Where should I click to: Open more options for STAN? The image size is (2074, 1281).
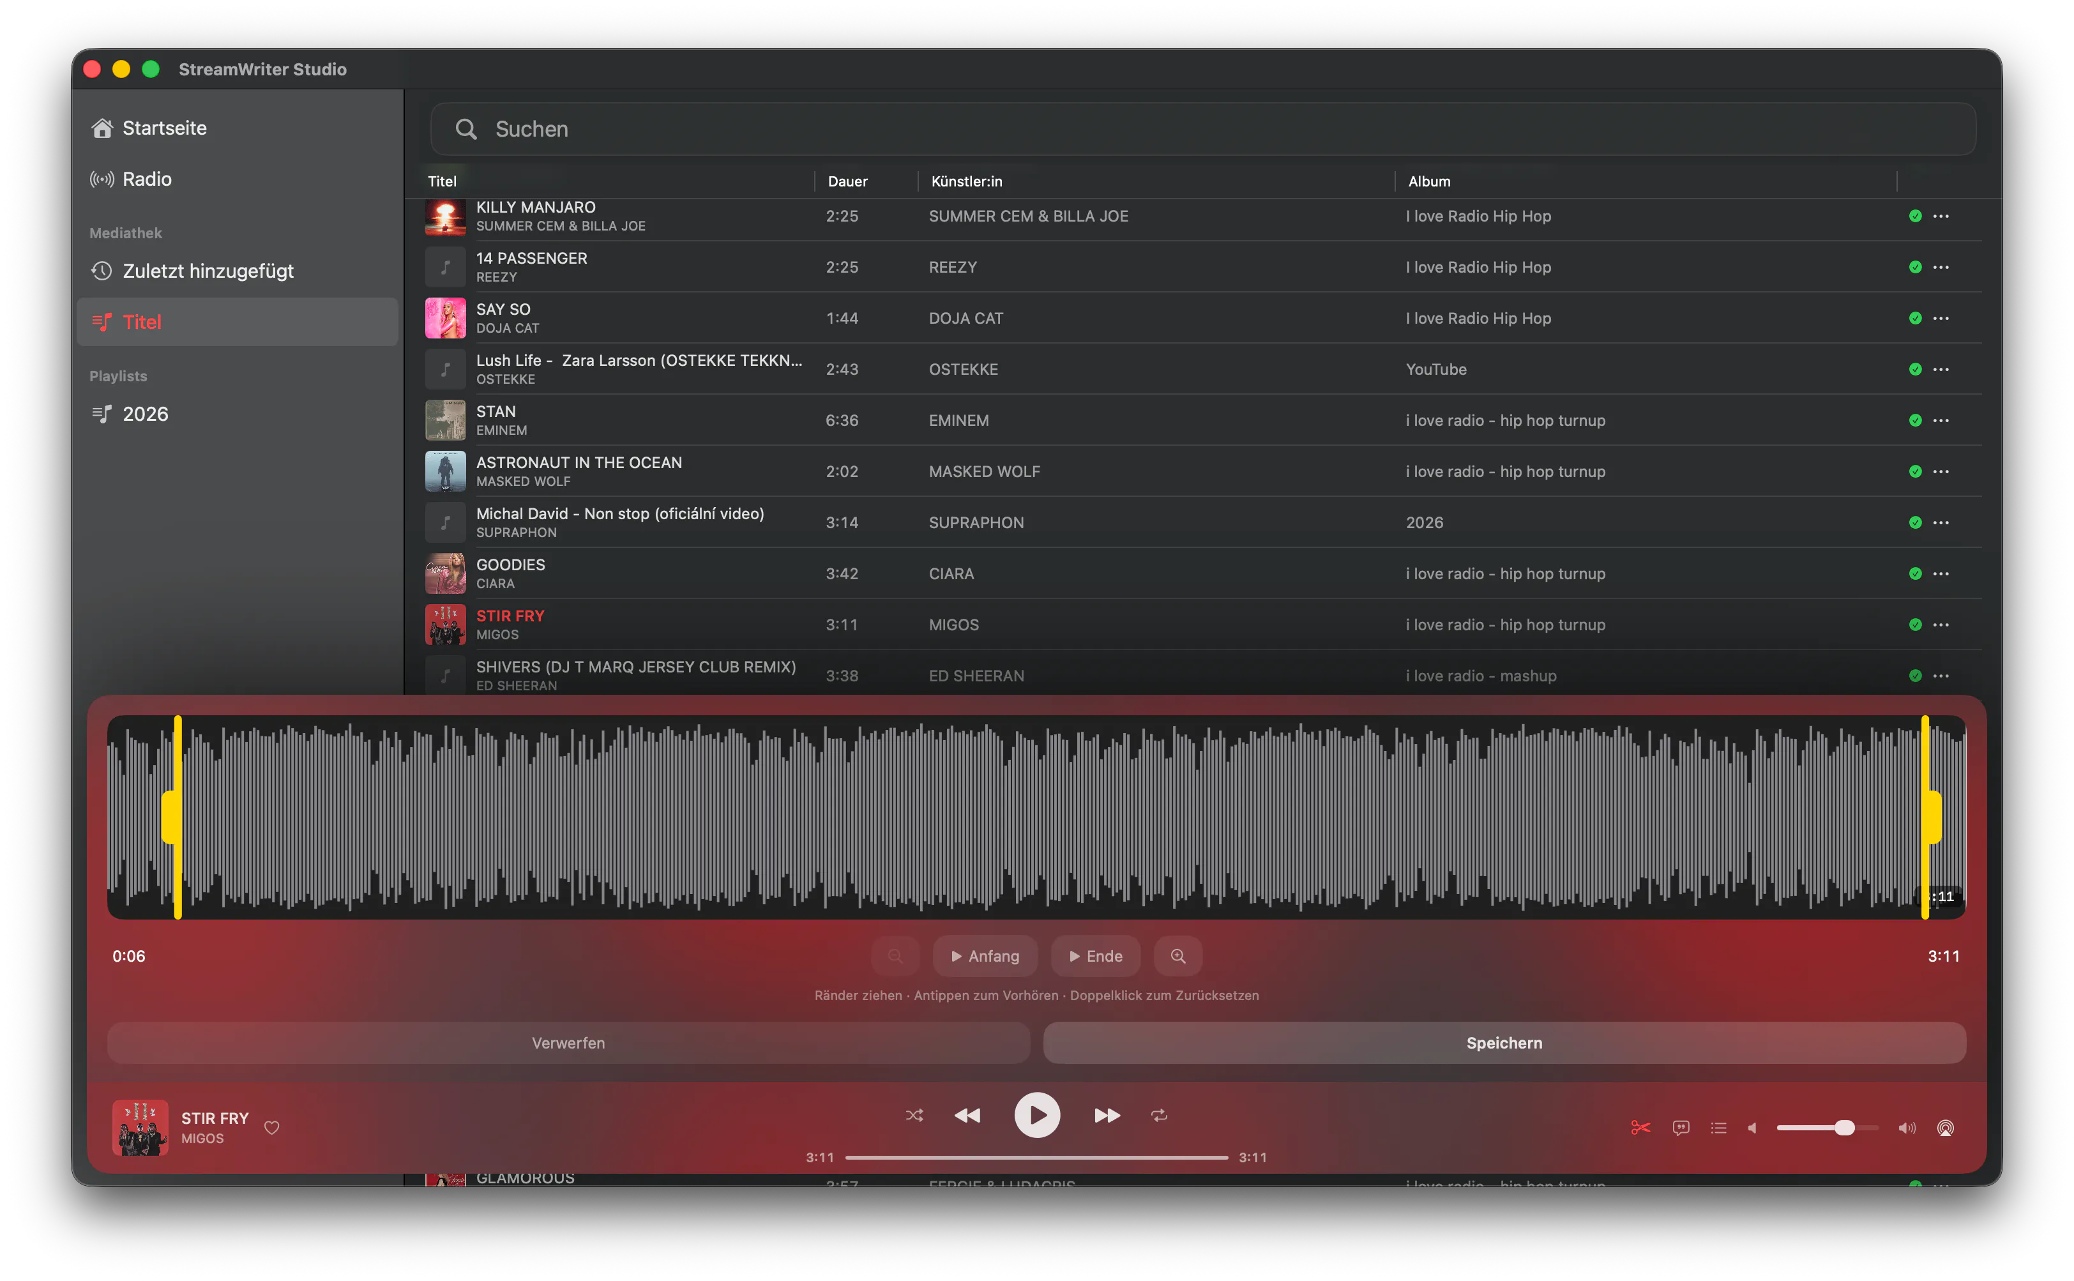pos(1941,420)
